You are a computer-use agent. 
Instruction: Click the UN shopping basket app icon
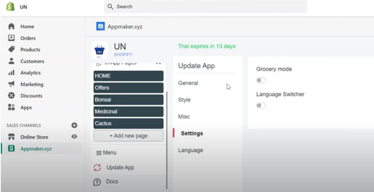click(99, 50)
